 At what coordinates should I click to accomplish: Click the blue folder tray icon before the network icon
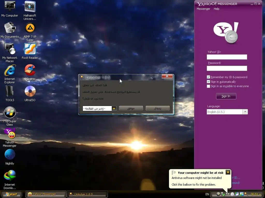click(237, 194)
